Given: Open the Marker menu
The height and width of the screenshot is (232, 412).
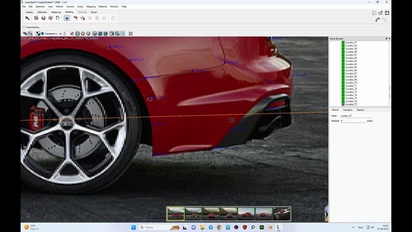Looking at the screenshot, I should point(59,6).
